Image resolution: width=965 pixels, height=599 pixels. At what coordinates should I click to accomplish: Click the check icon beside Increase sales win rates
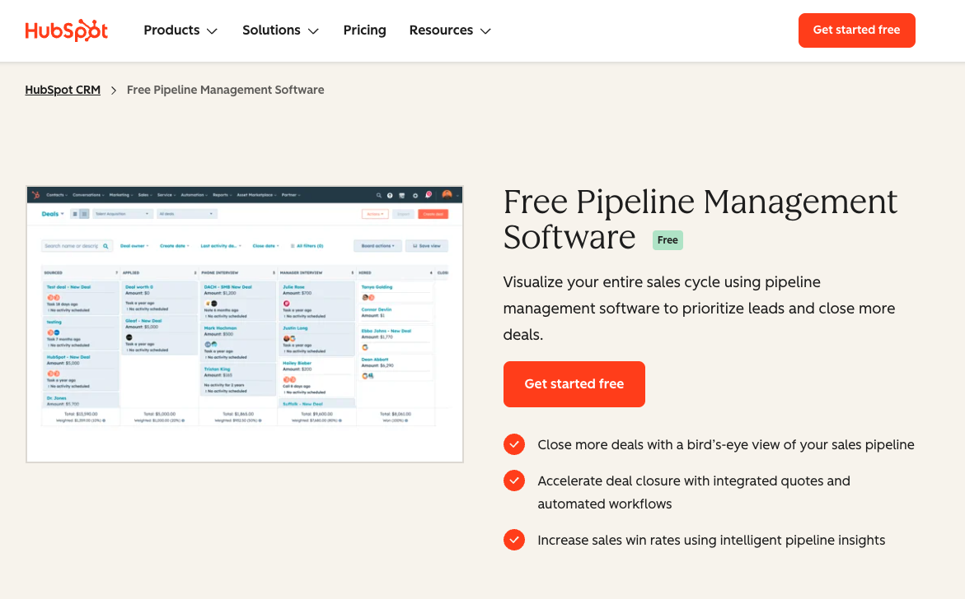(514, 540)
